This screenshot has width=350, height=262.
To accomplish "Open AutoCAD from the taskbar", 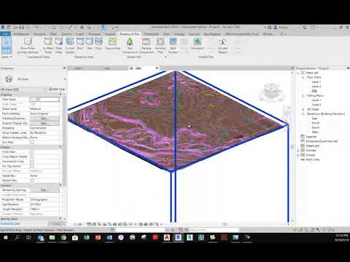I will [x=166, y=237].
